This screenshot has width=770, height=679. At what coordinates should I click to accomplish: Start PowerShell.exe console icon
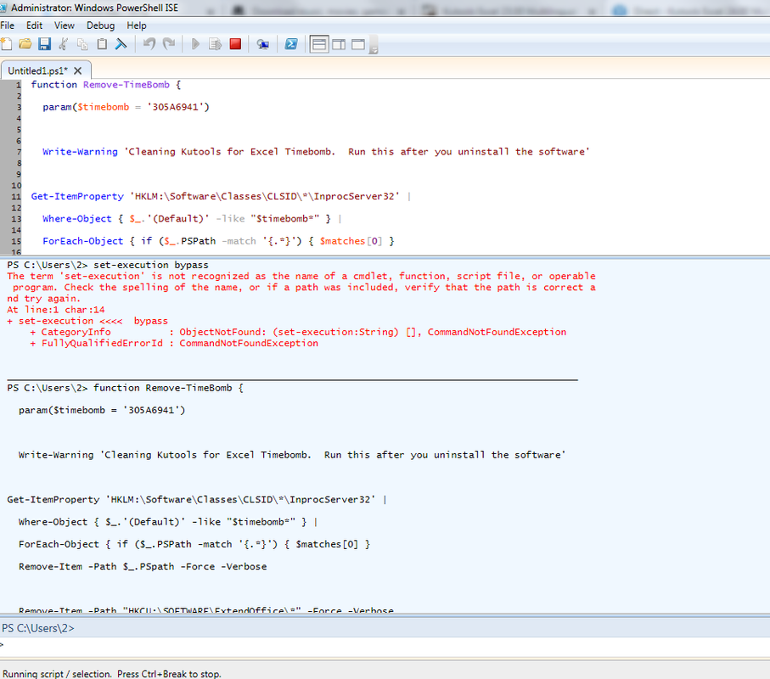point(291,44)
